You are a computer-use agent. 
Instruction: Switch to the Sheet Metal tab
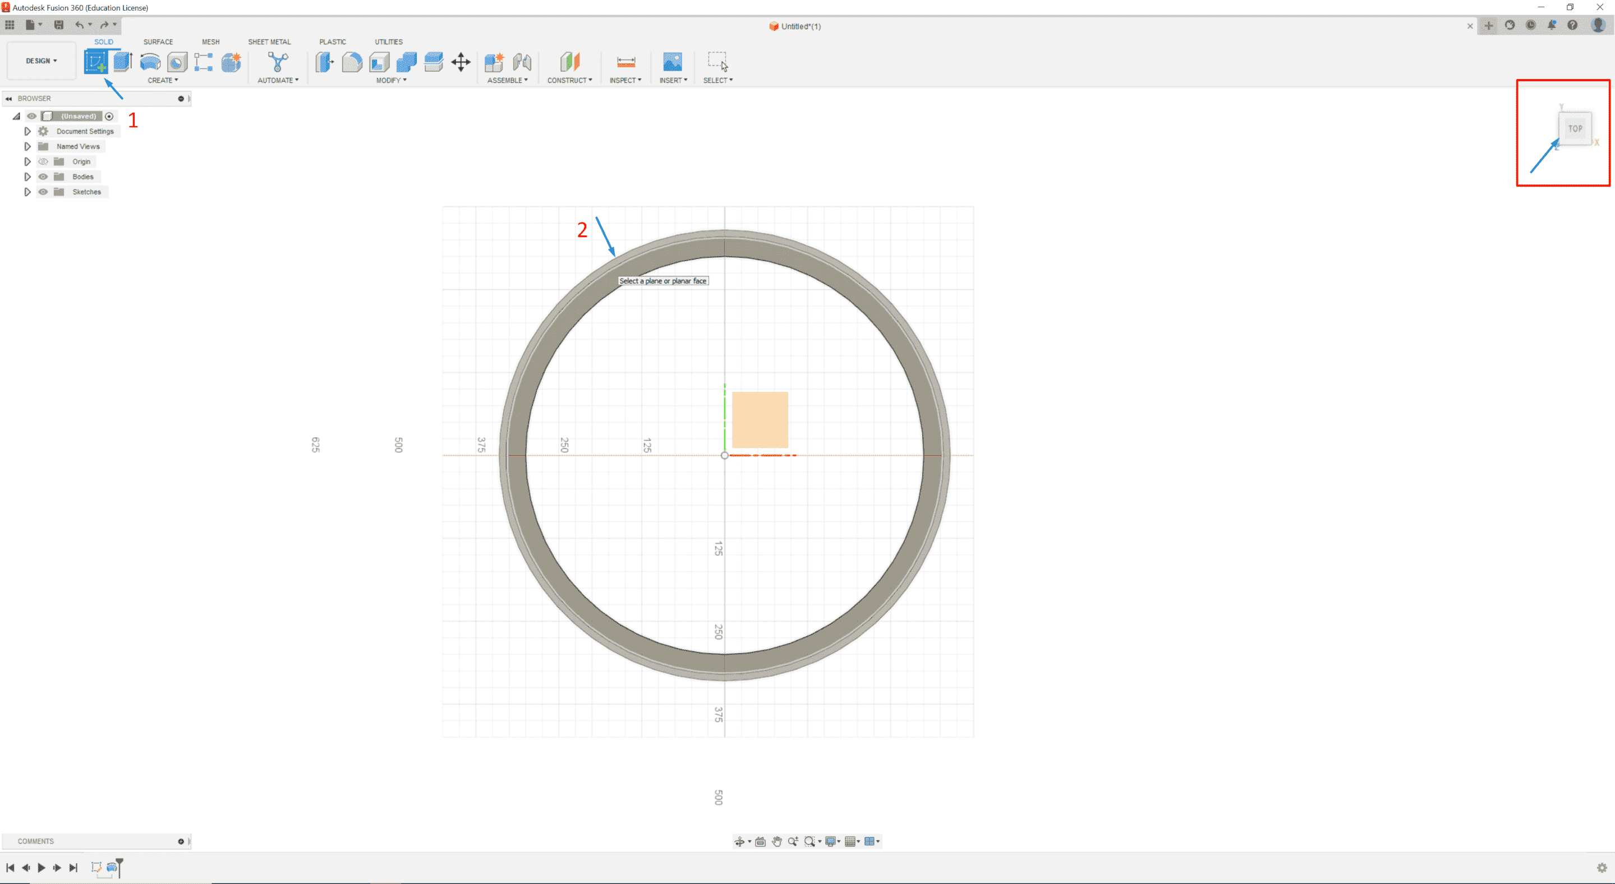270,42
